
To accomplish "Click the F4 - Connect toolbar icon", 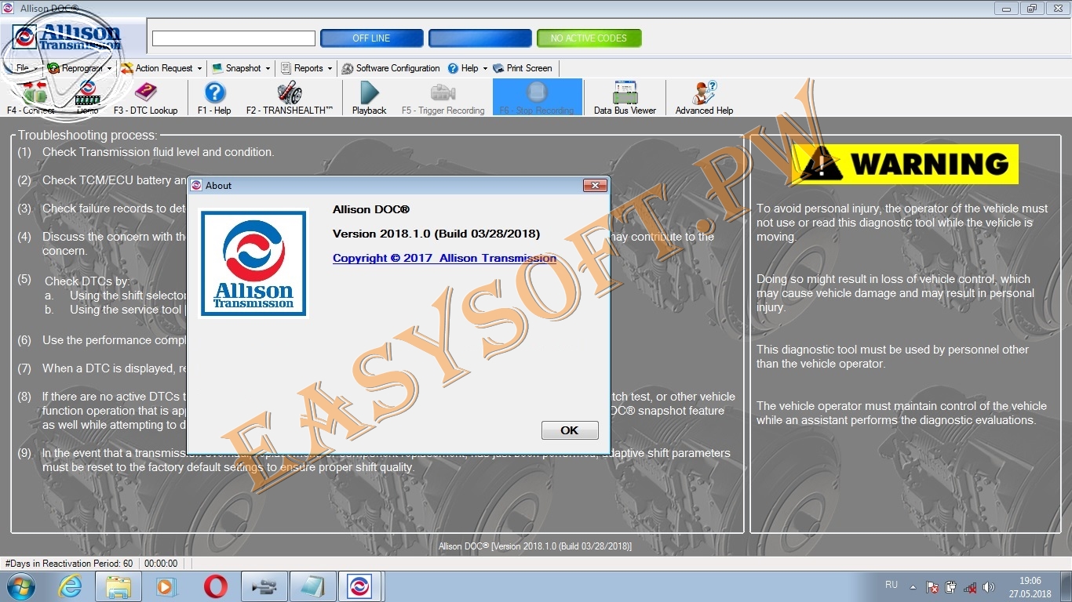I will pos(31,97).
